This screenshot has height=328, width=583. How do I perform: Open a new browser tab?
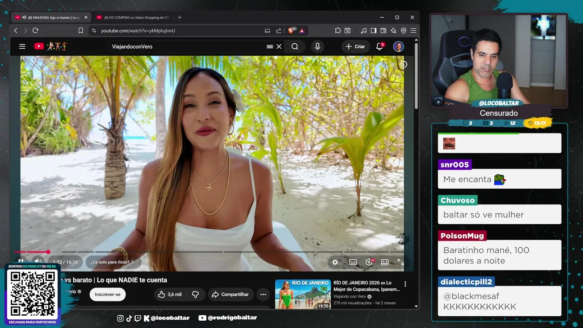[179, 17]
